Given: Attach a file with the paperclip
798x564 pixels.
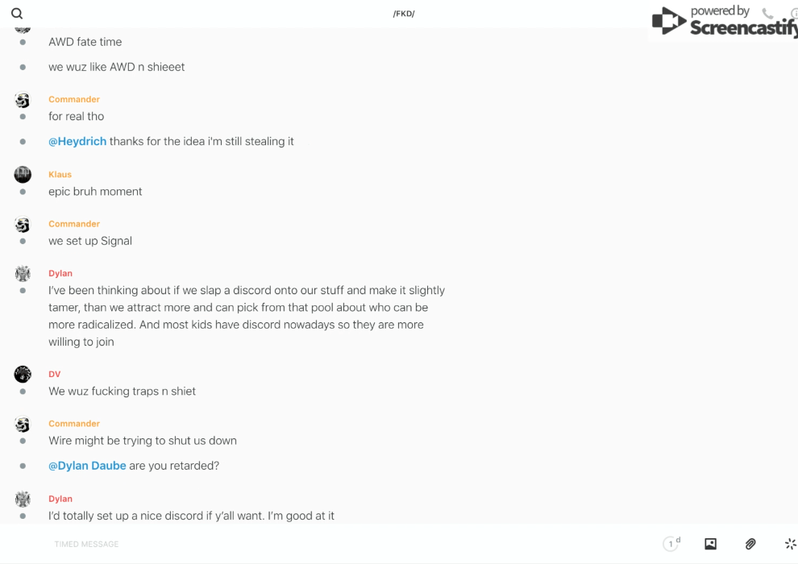Looking at the screenshot, I should pyautogui.click(x=750, y=544).
